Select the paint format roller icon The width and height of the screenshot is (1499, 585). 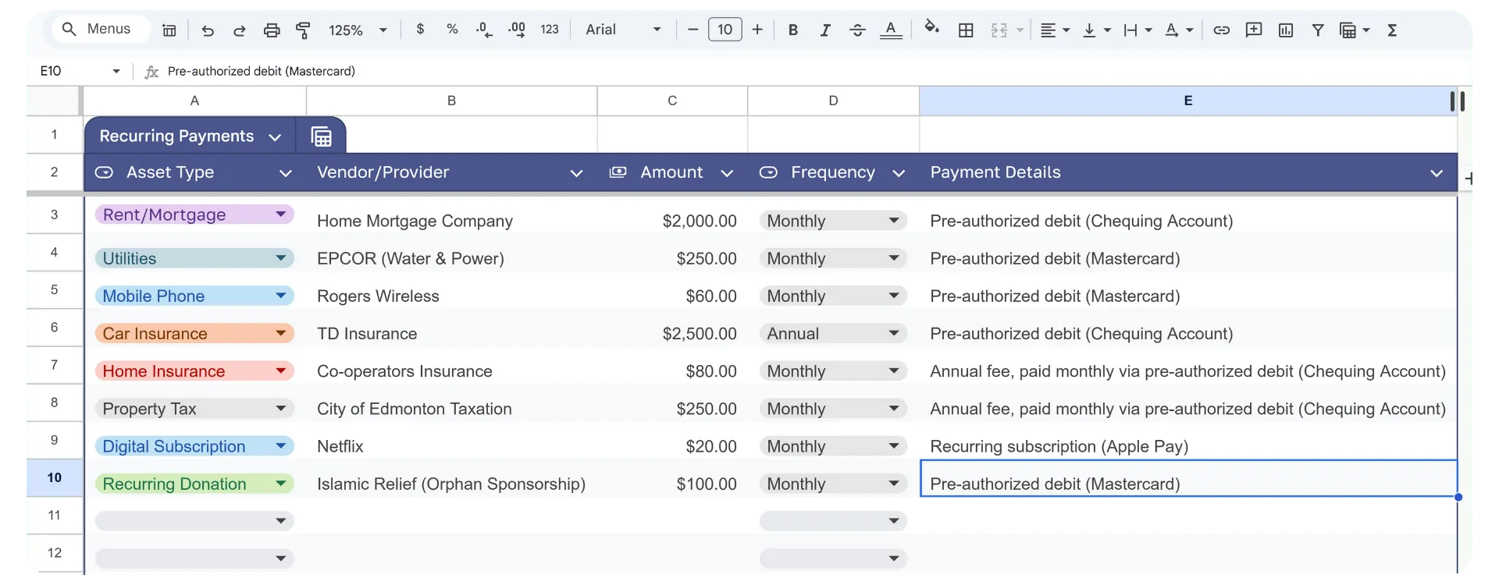(x=303, y=30)
